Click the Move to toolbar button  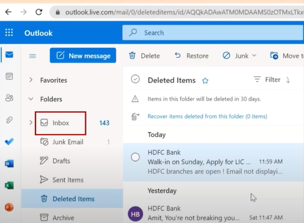pos(287,56)
